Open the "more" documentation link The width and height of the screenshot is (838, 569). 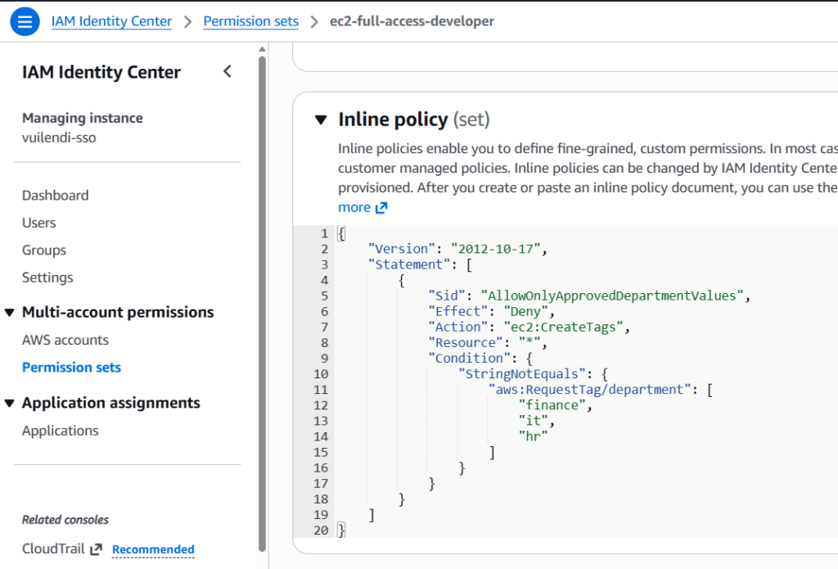354,207
